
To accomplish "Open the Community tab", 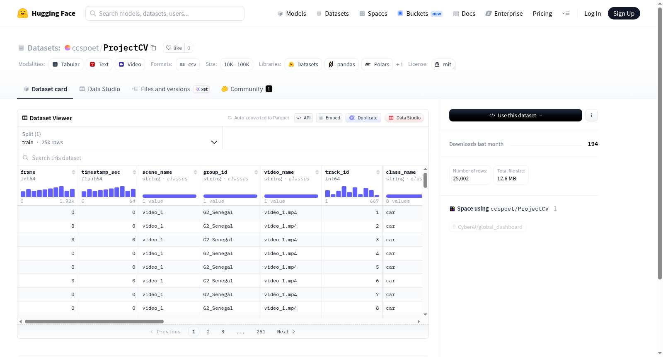I will [247, 89].
